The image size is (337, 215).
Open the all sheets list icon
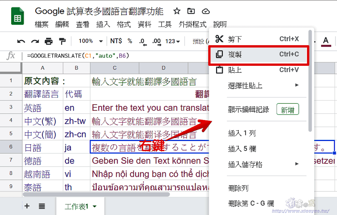42,206
